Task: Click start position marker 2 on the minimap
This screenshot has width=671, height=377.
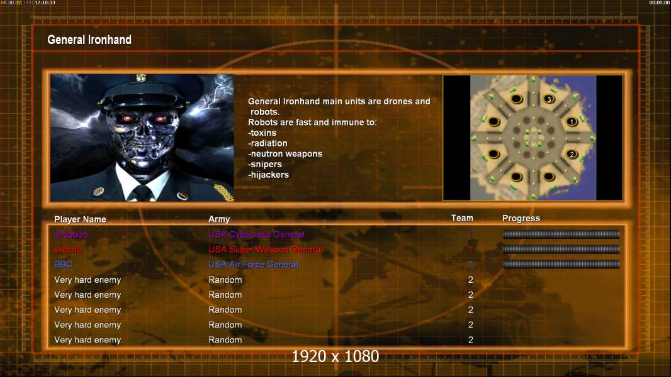Action: point(572,154)
